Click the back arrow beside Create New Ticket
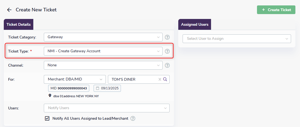Screen dimensions: 300x127 [x=9, y=10]
